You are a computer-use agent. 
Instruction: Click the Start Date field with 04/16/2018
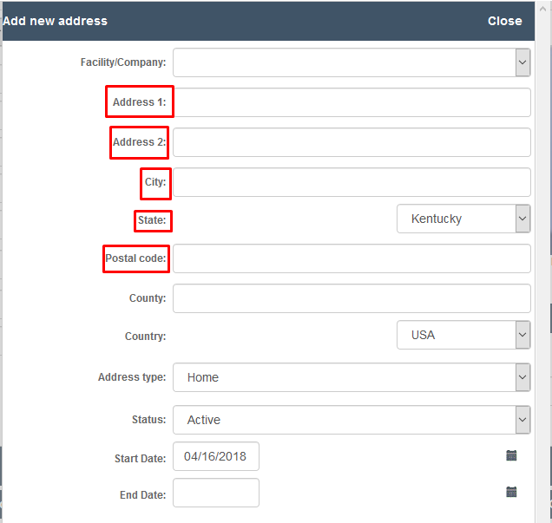(216, 456)
